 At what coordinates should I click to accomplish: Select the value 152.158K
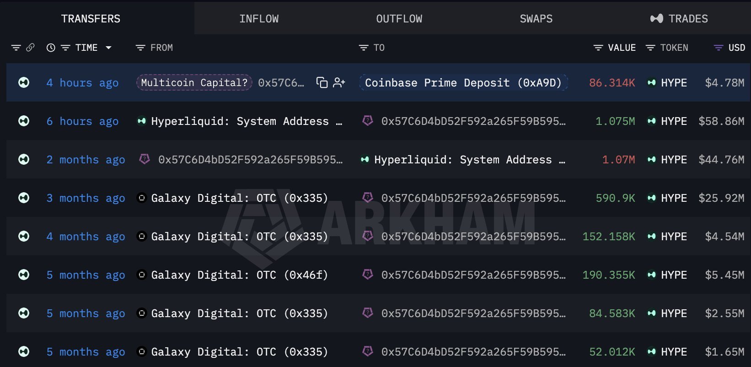(x=609, y=237)
